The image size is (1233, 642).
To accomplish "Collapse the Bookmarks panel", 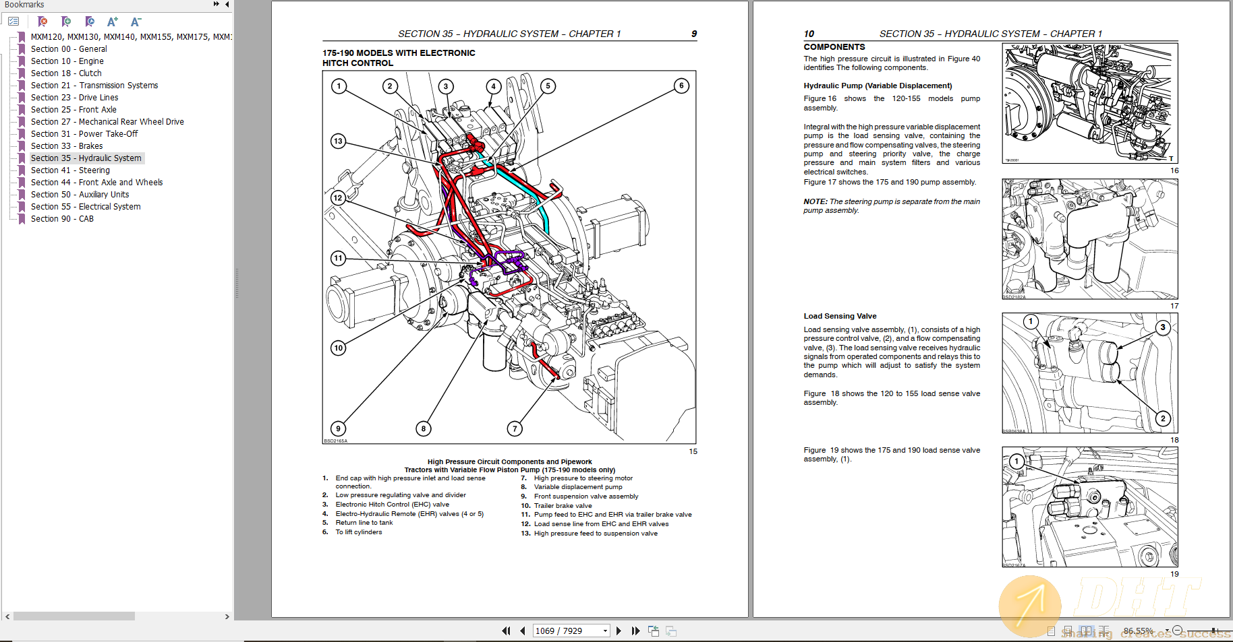I will point(227,5).
